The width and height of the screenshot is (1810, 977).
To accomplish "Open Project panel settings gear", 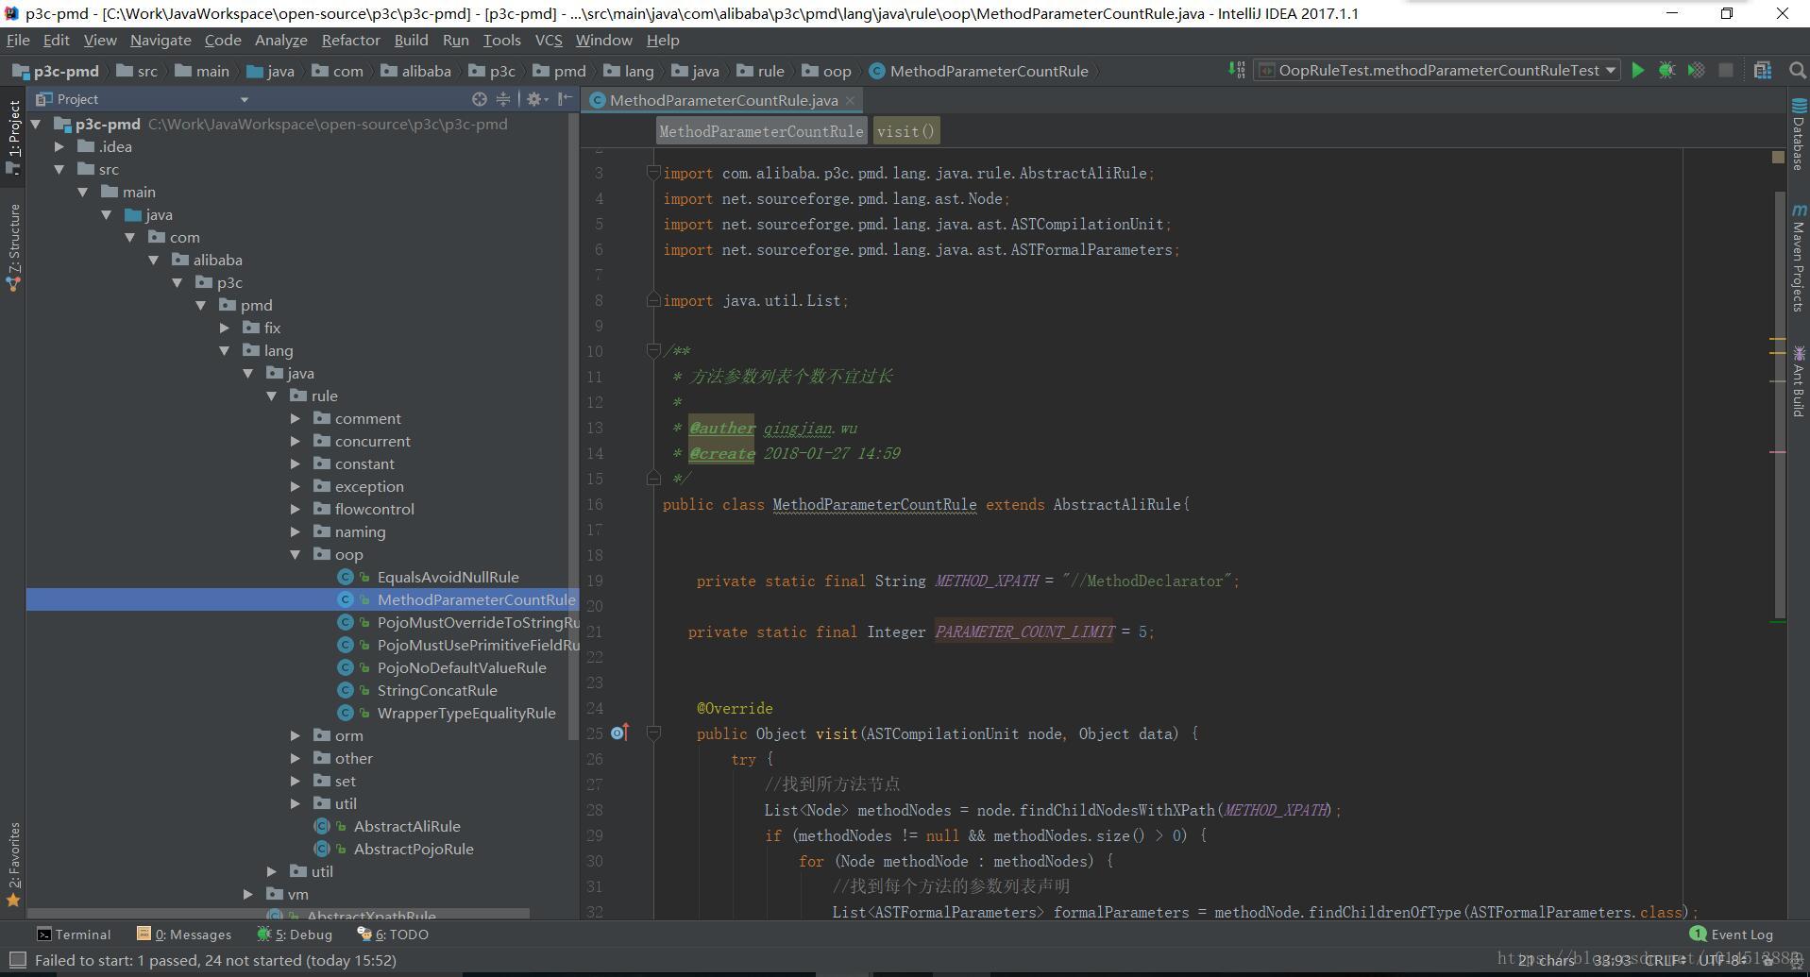I will click(x=536, y=99).
